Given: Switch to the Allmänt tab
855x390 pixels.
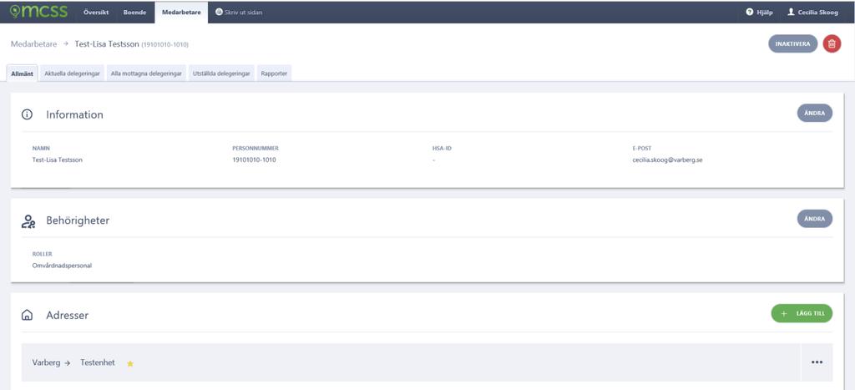Looking at the screenshot, I should 22,73.
